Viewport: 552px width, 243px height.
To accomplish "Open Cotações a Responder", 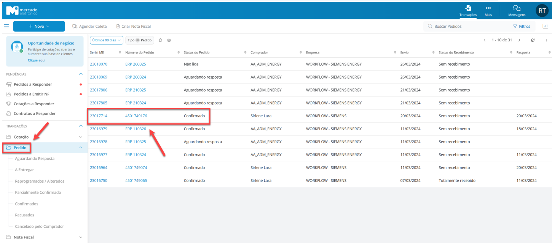I will (34, 104).
